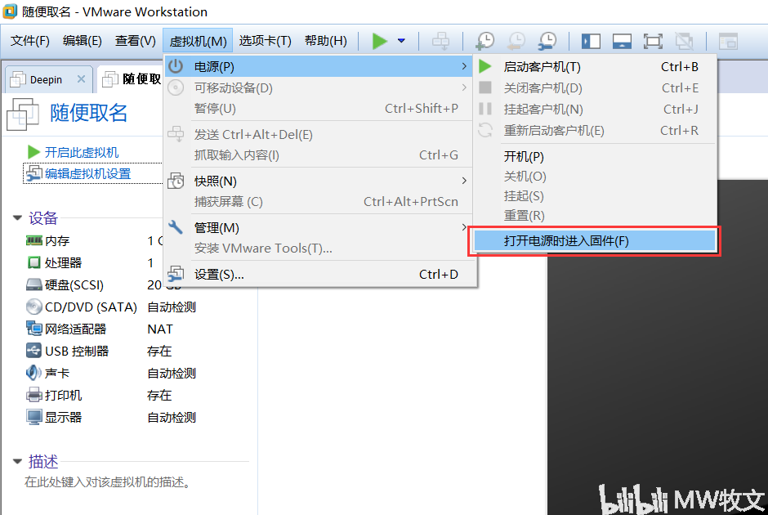Choose 开机(P) in power submenu
This screenshot has width=768, height=515.
click(595, 156)
